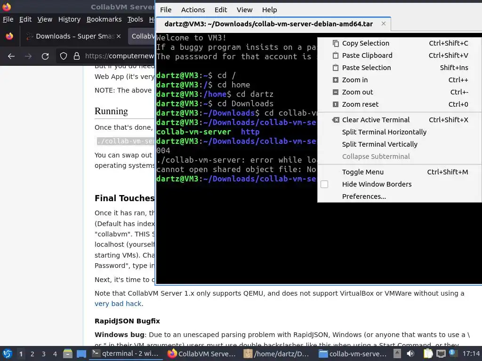The width and height of the screenshot is (482, 361).
Task: Switch to the CollabVM Firefox tab
Action: point(142,36)
